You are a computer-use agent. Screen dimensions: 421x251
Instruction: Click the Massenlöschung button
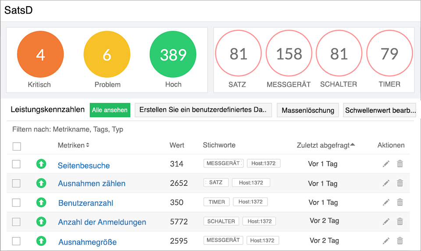coord(308,110)
